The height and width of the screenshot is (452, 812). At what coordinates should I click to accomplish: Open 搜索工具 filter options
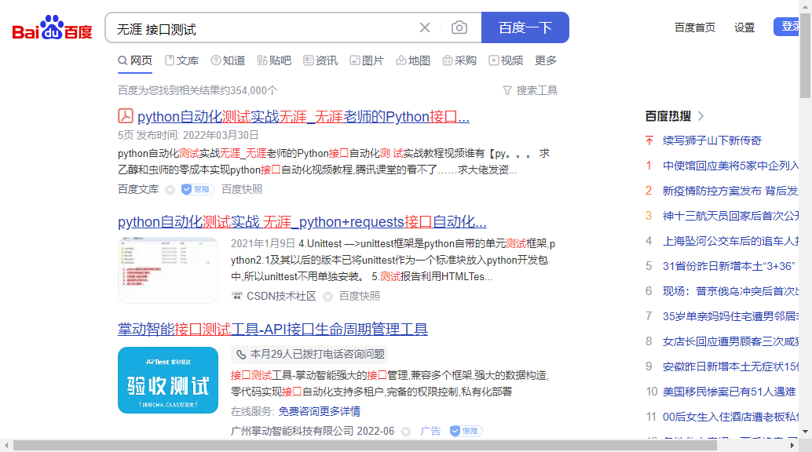(x=530, y=90)
